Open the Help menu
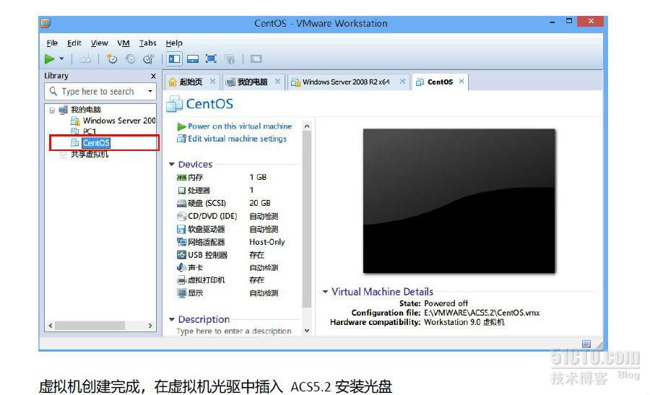Image resolution: width=650 pixels, height=395 pixels. [x=174, y=43]
